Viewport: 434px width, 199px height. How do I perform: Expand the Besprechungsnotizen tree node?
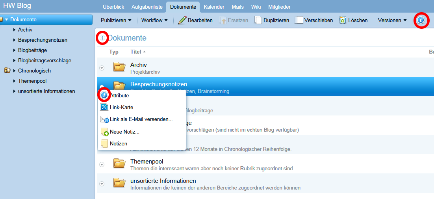point(15,40)
